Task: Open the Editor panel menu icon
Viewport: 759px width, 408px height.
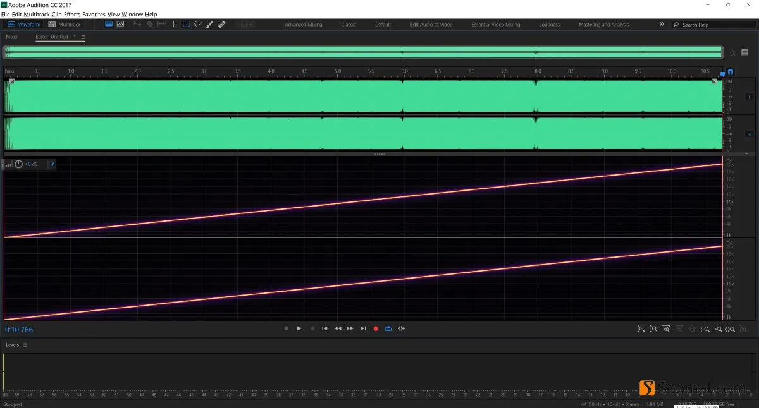Action: pyautogui.click(x=83, y=37)
